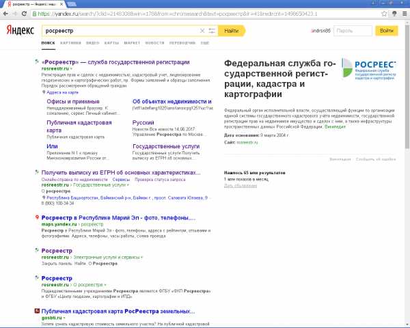Click the Яндекс logo
The height and width of the screenshot is (328, 410).
tap(20, 30)
